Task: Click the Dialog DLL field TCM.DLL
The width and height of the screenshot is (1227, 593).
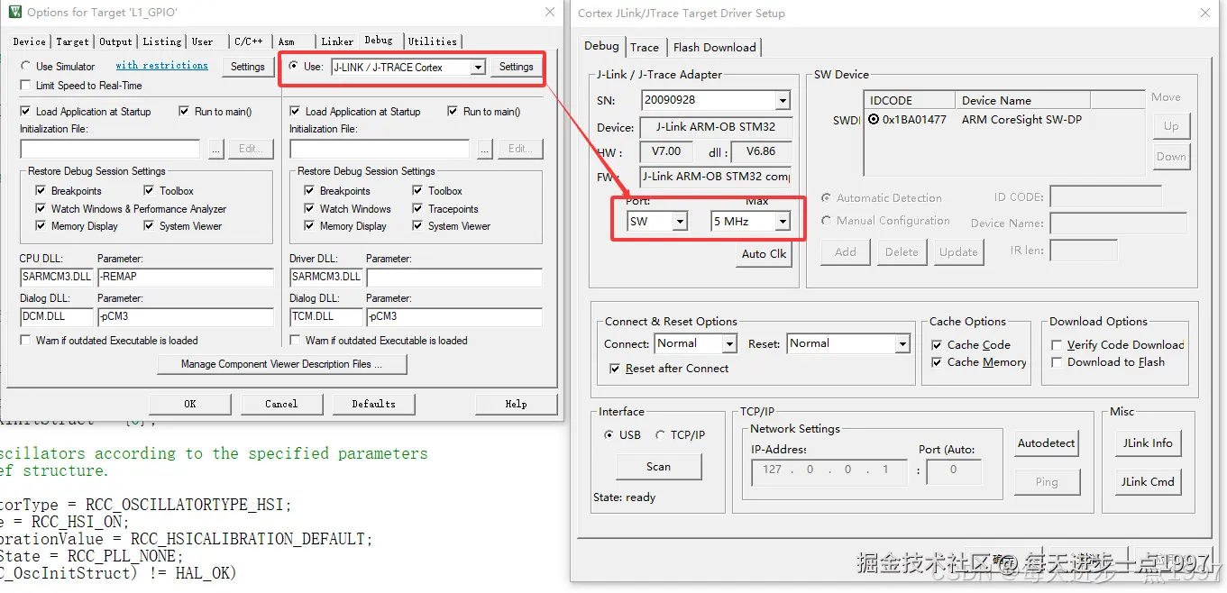Action: click(326, 316)
